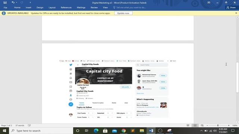Click the zoom slider handle
Image resolution: width=239 pixels, height=134 pixels.
coord(218,125)
